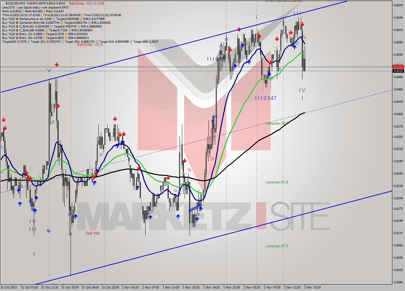Click the 0.6610 price axis label
This screenshot has width=405, height=291.
(x=398, y=30)
